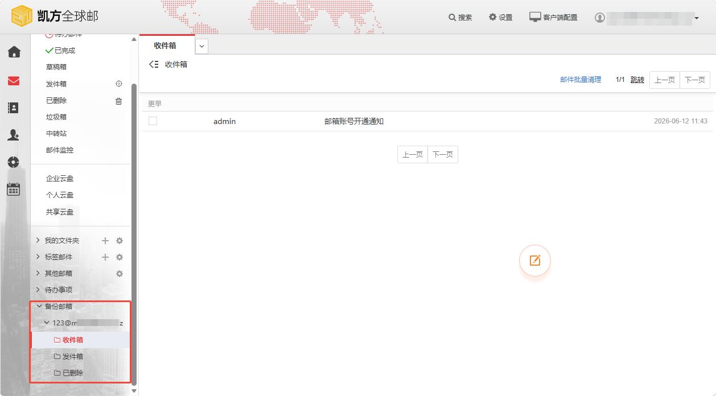Open 搜索 in the top bar
This screenshot has height=396, width=716.
coord(460,18)
